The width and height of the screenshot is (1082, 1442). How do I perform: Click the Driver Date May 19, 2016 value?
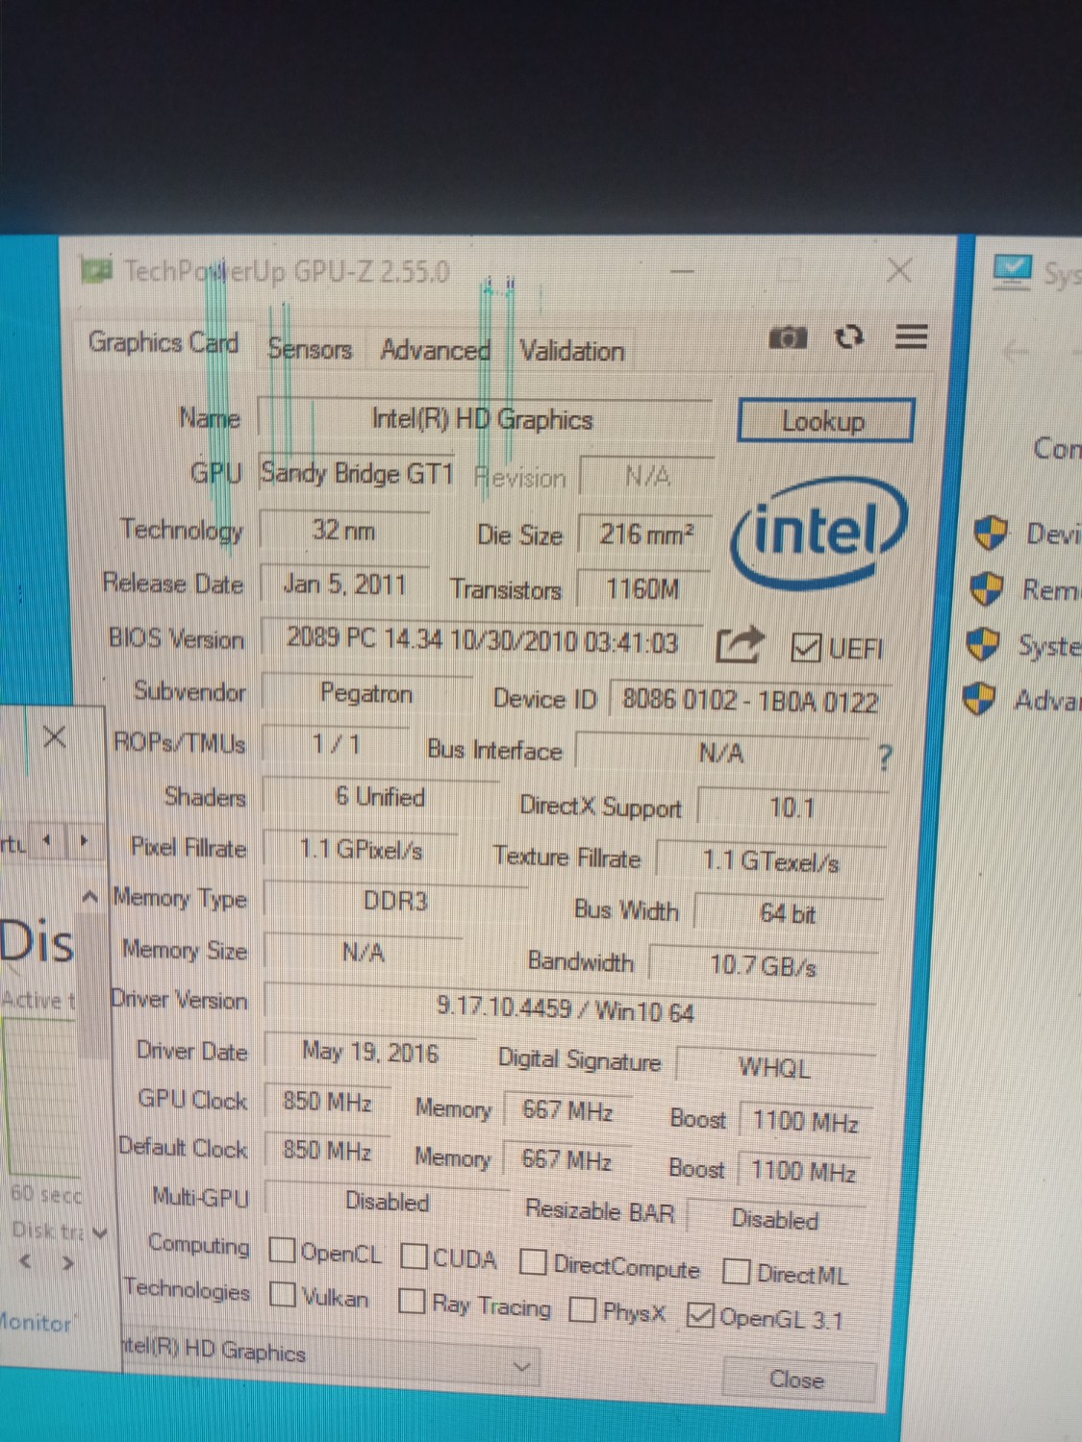click(x=370, y=1052)
